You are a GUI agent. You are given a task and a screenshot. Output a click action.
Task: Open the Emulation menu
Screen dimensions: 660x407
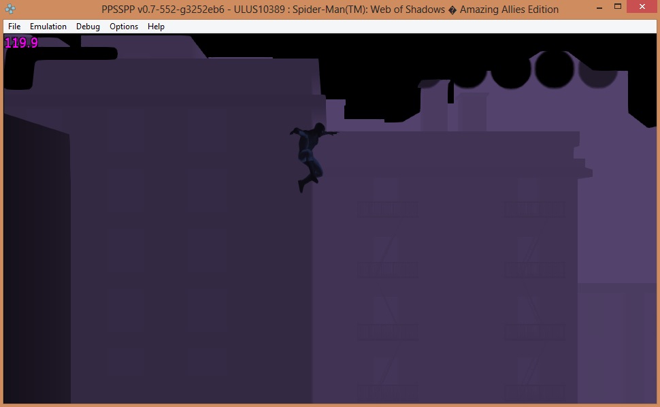[48, 27]
